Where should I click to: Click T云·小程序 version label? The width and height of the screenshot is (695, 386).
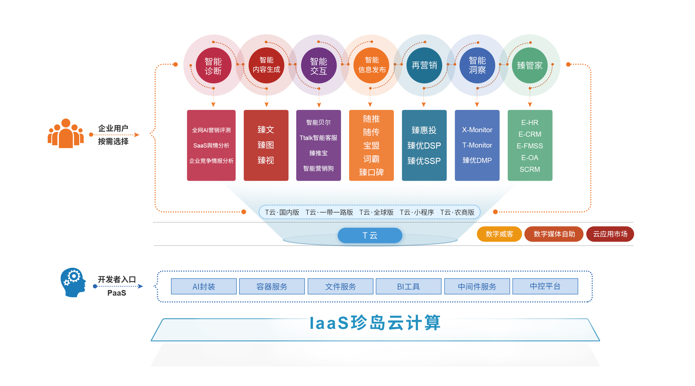[417, 212]
